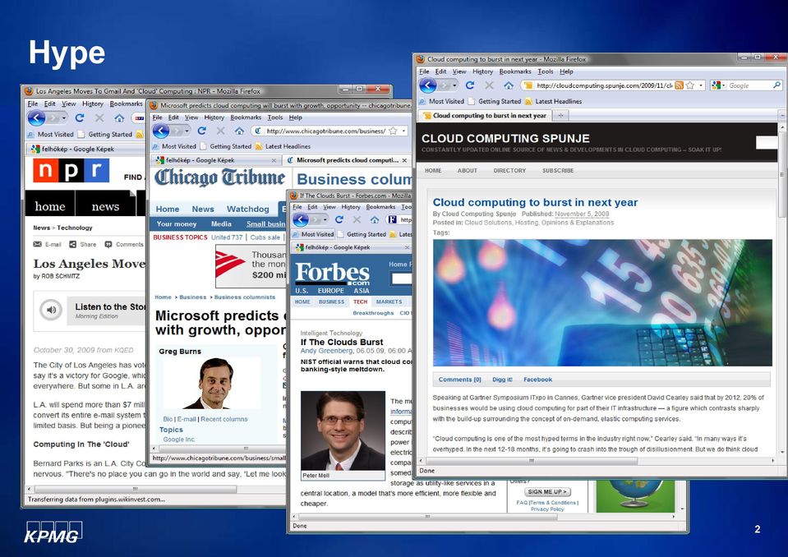
Task: Open Watchdog section on Chicago Tribune
Action: (248, 209)
